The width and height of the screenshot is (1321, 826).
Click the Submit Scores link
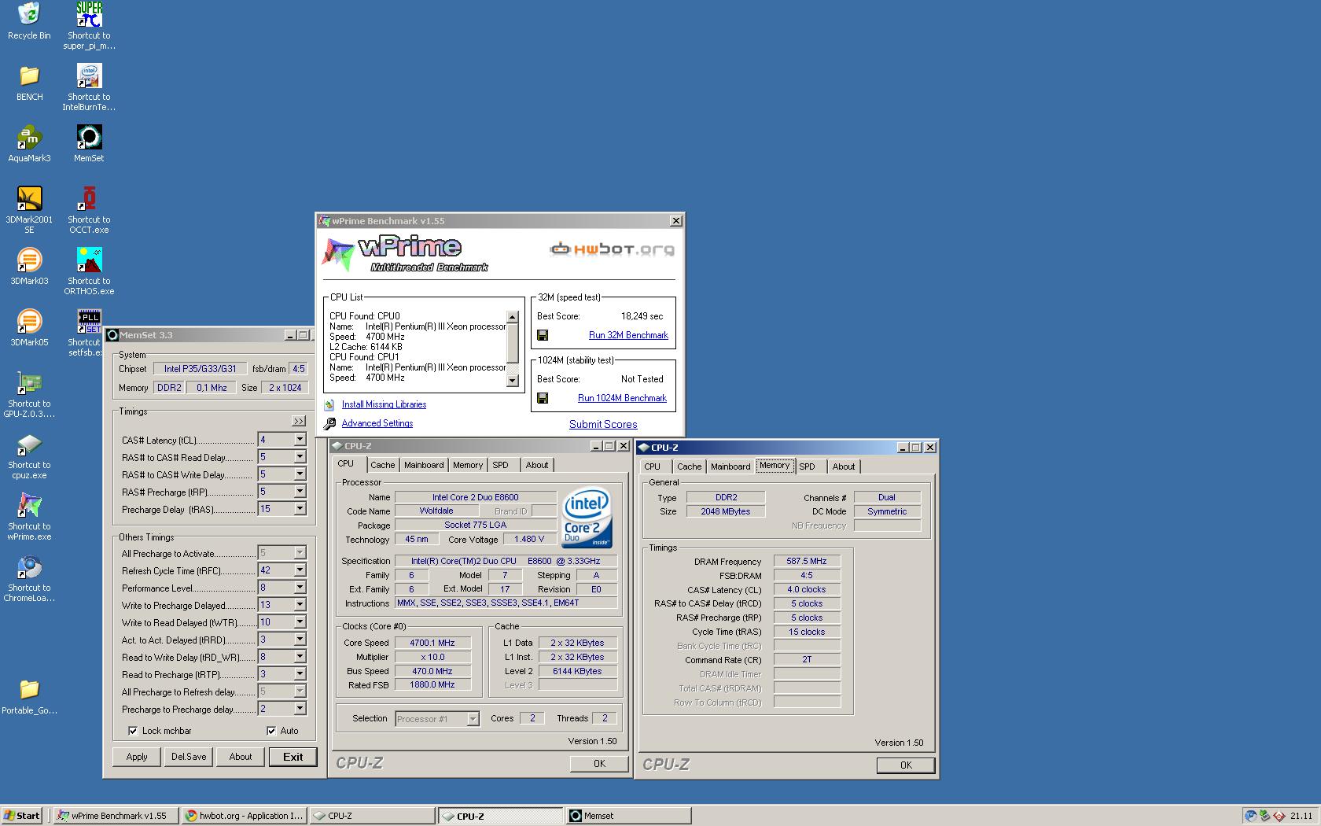pos(603,424)
